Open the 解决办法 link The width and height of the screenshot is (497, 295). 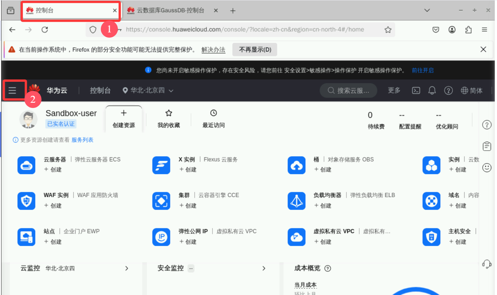tap(213, 49)
